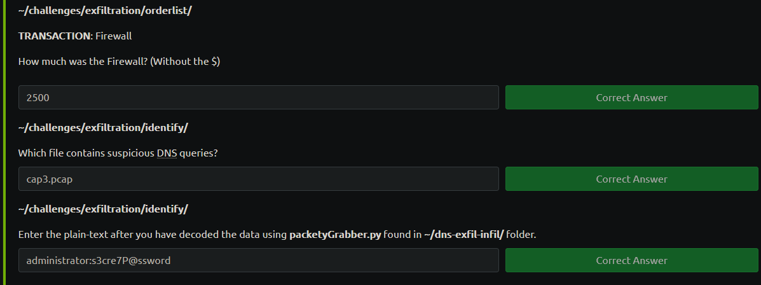Click the 'Which file contains suspicious' text
Viewport: 761px width, 285px height.
[86, 153]
